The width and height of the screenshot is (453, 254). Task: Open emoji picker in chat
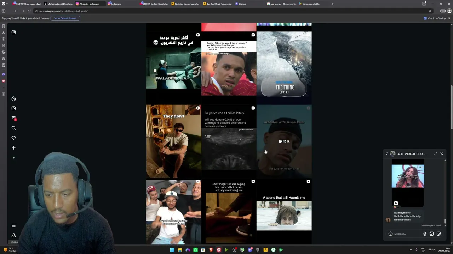390,234
